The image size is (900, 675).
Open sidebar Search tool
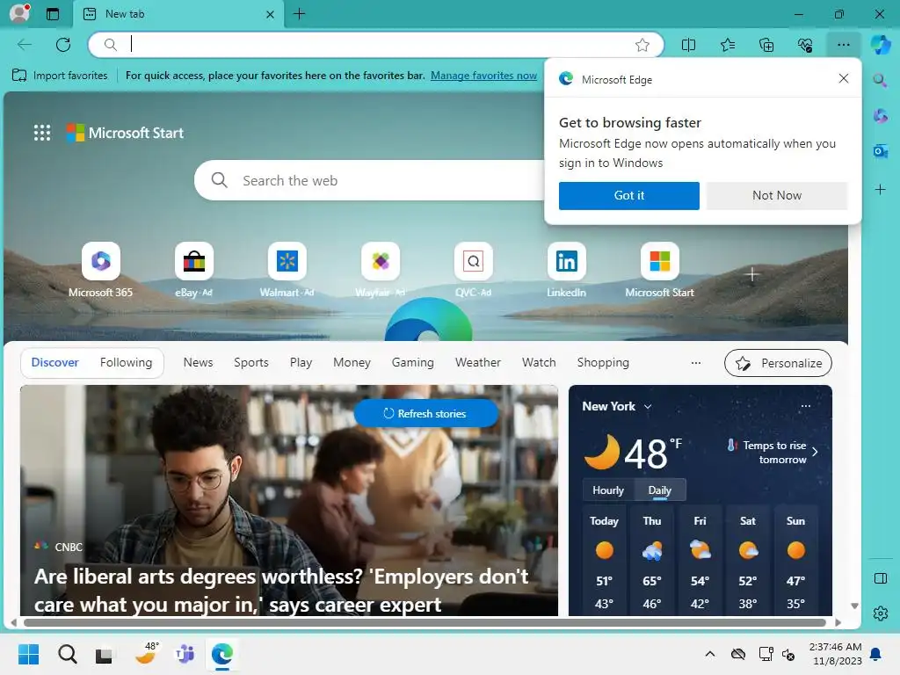pyautogui.click(x=881, y=80)
